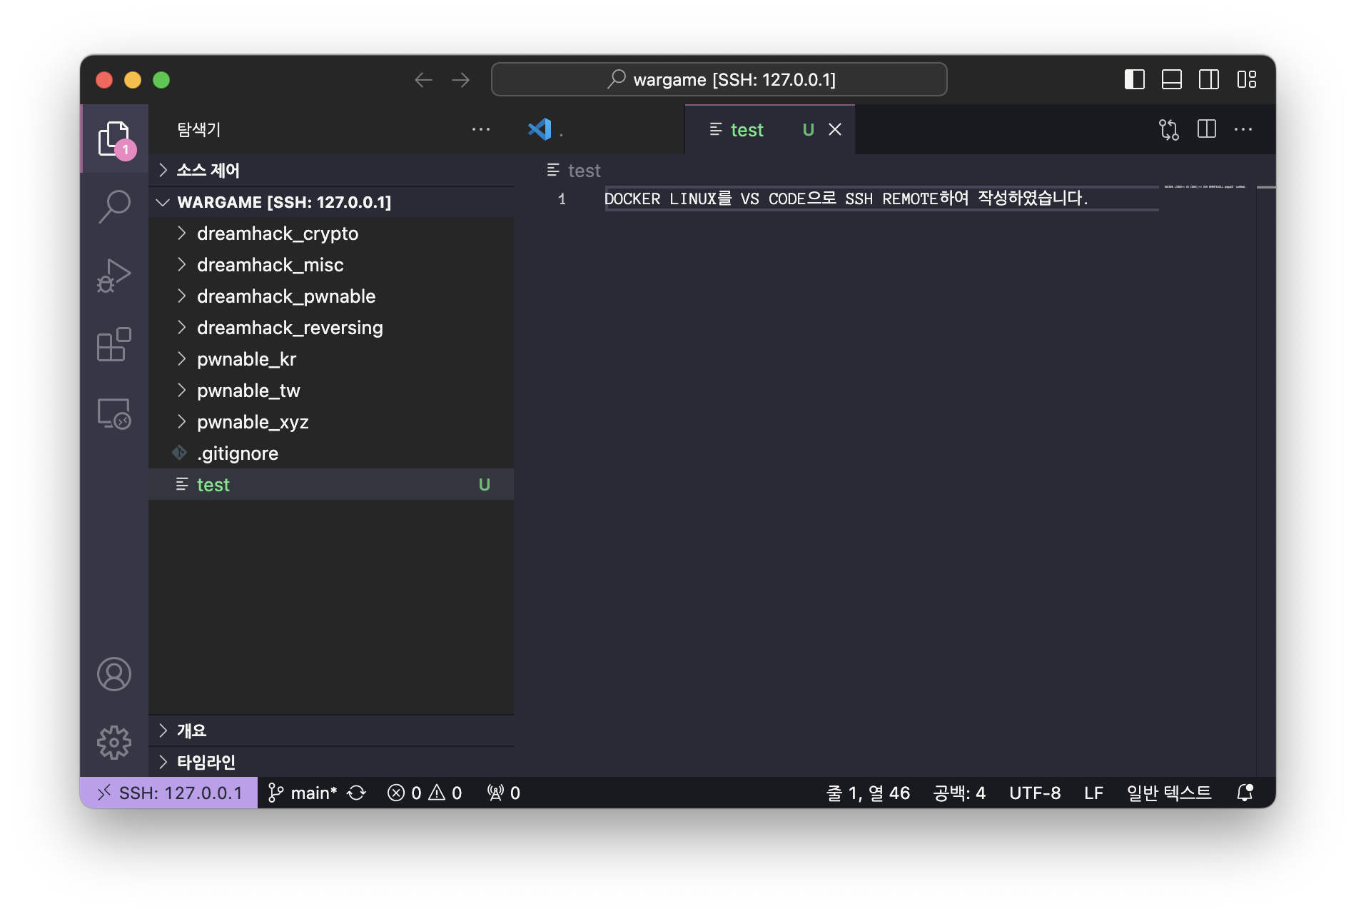The width and height of the screenshot is (1356, 914).
Task: Open forwarded ports indicator showing 0
Action: click(504, 793)
